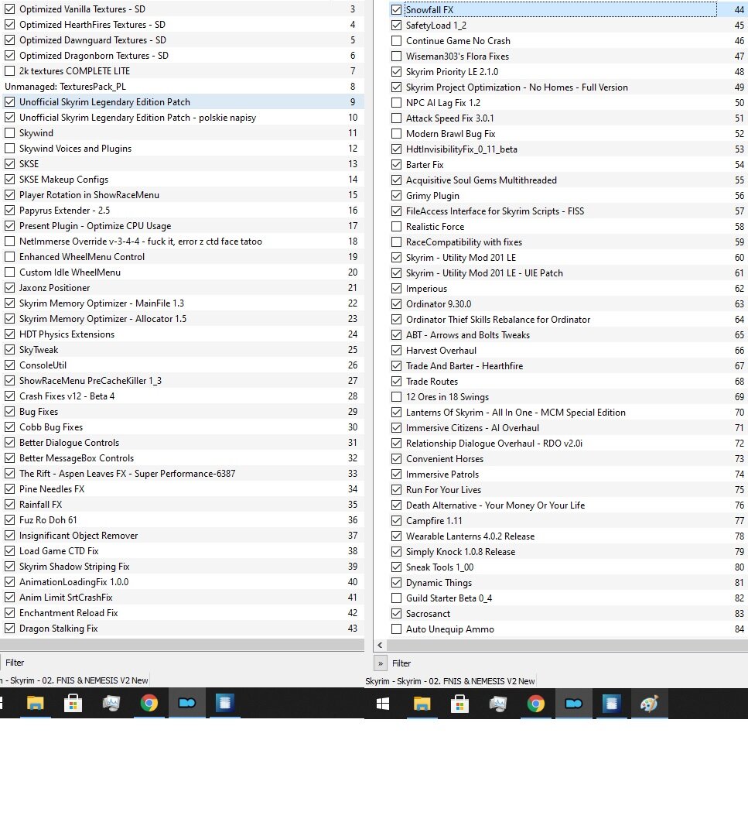
Task: Uncheck the Snowfall FX mod checkbox
Action: (396, 9)
